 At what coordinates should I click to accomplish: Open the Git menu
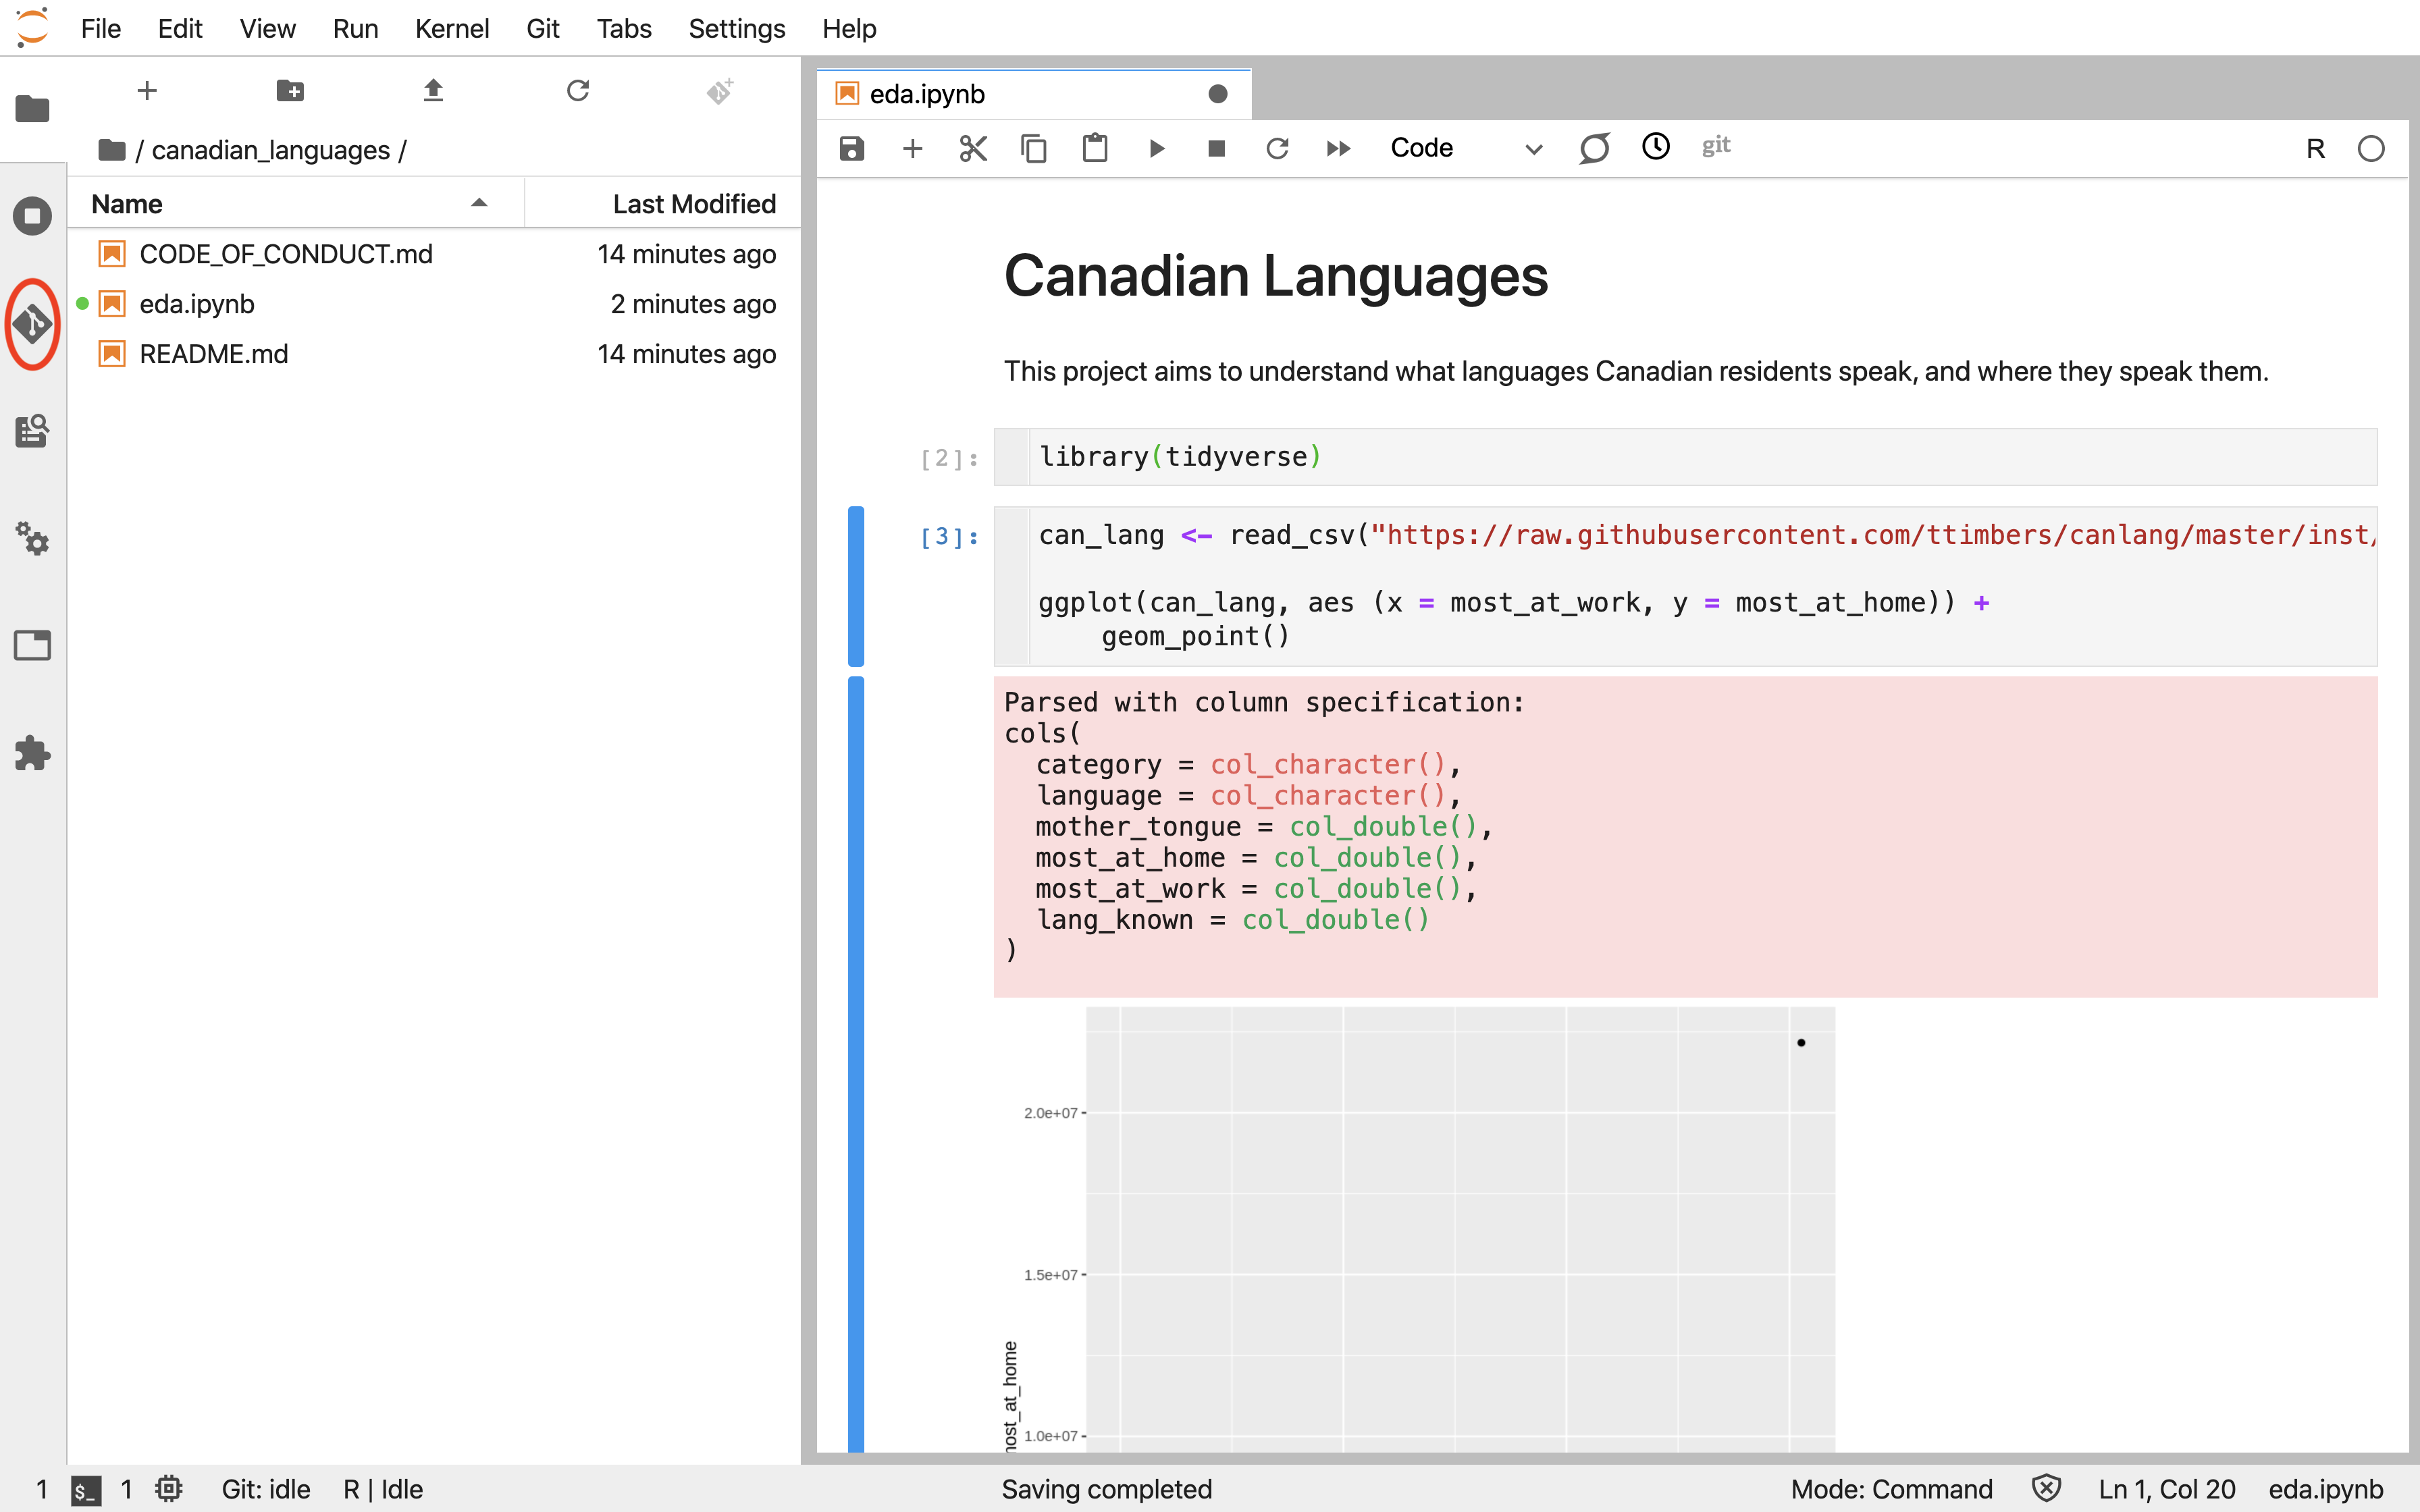click(x=542, y=29)
